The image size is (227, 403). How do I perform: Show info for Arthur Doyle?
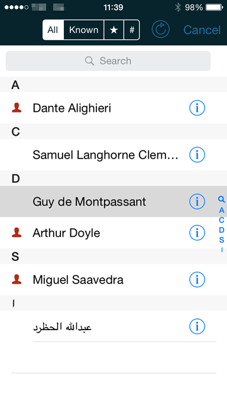click(x=197, y=233)
